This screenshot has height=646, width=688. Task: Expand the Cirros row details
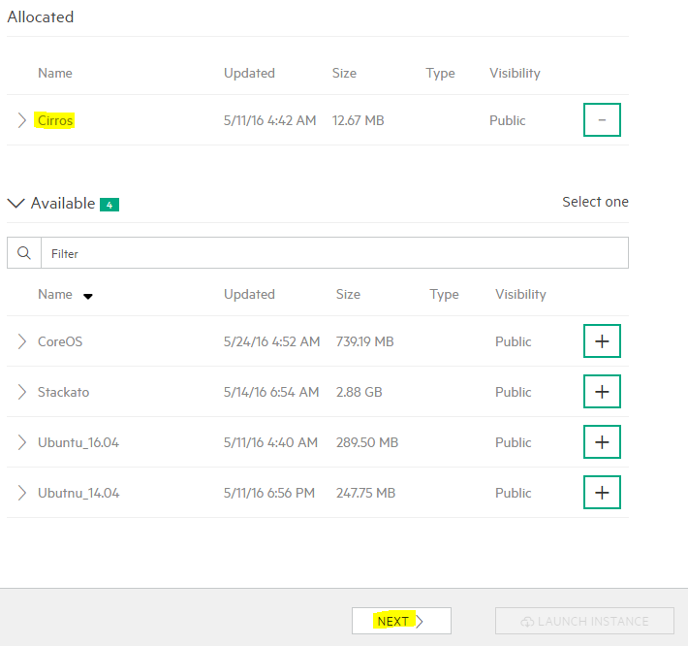(22, 120)
